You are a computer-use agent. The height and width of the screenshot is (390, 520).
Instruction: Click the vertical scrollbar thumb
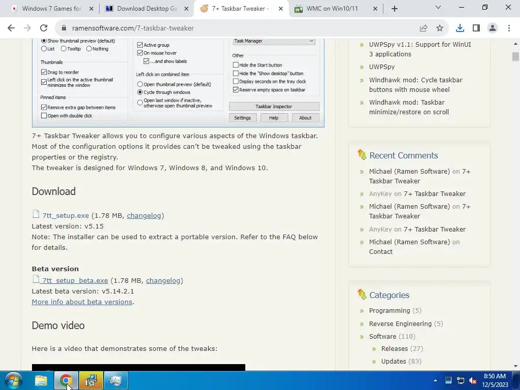pyautogui.click(x=515, y=56)
